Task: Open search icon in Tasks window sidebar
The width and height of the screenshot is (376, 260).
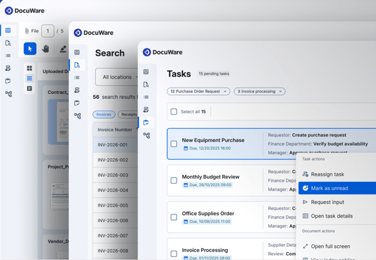Action: point(146,84)
